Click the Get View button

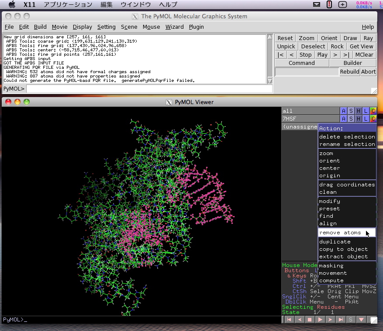362,47
